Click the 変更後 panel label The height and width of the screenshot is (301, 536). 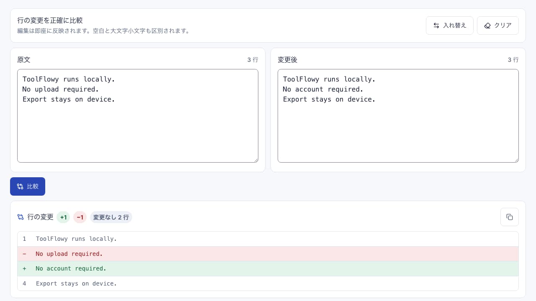click(288, 60)
